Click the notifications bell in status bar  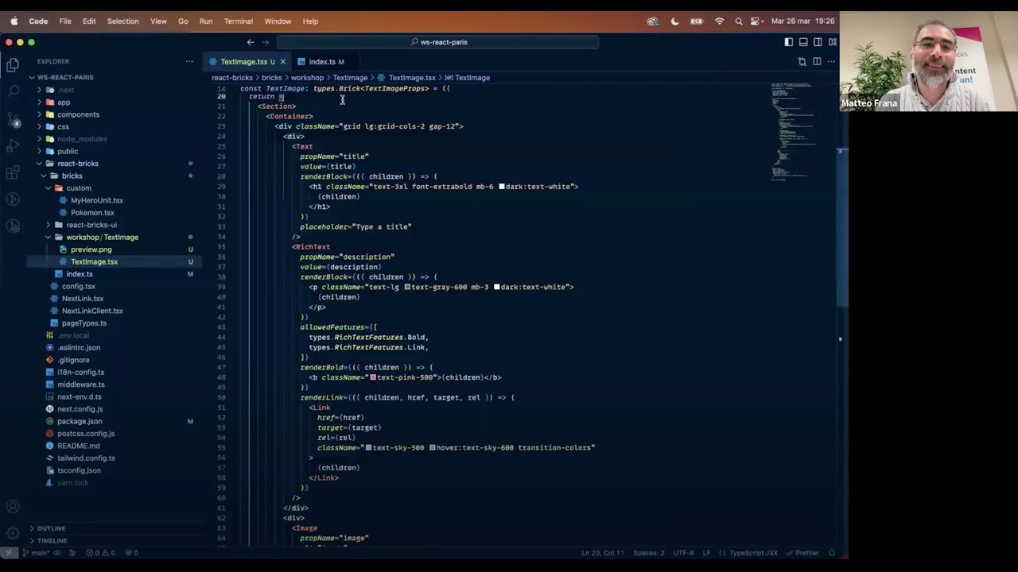[832, 553]
